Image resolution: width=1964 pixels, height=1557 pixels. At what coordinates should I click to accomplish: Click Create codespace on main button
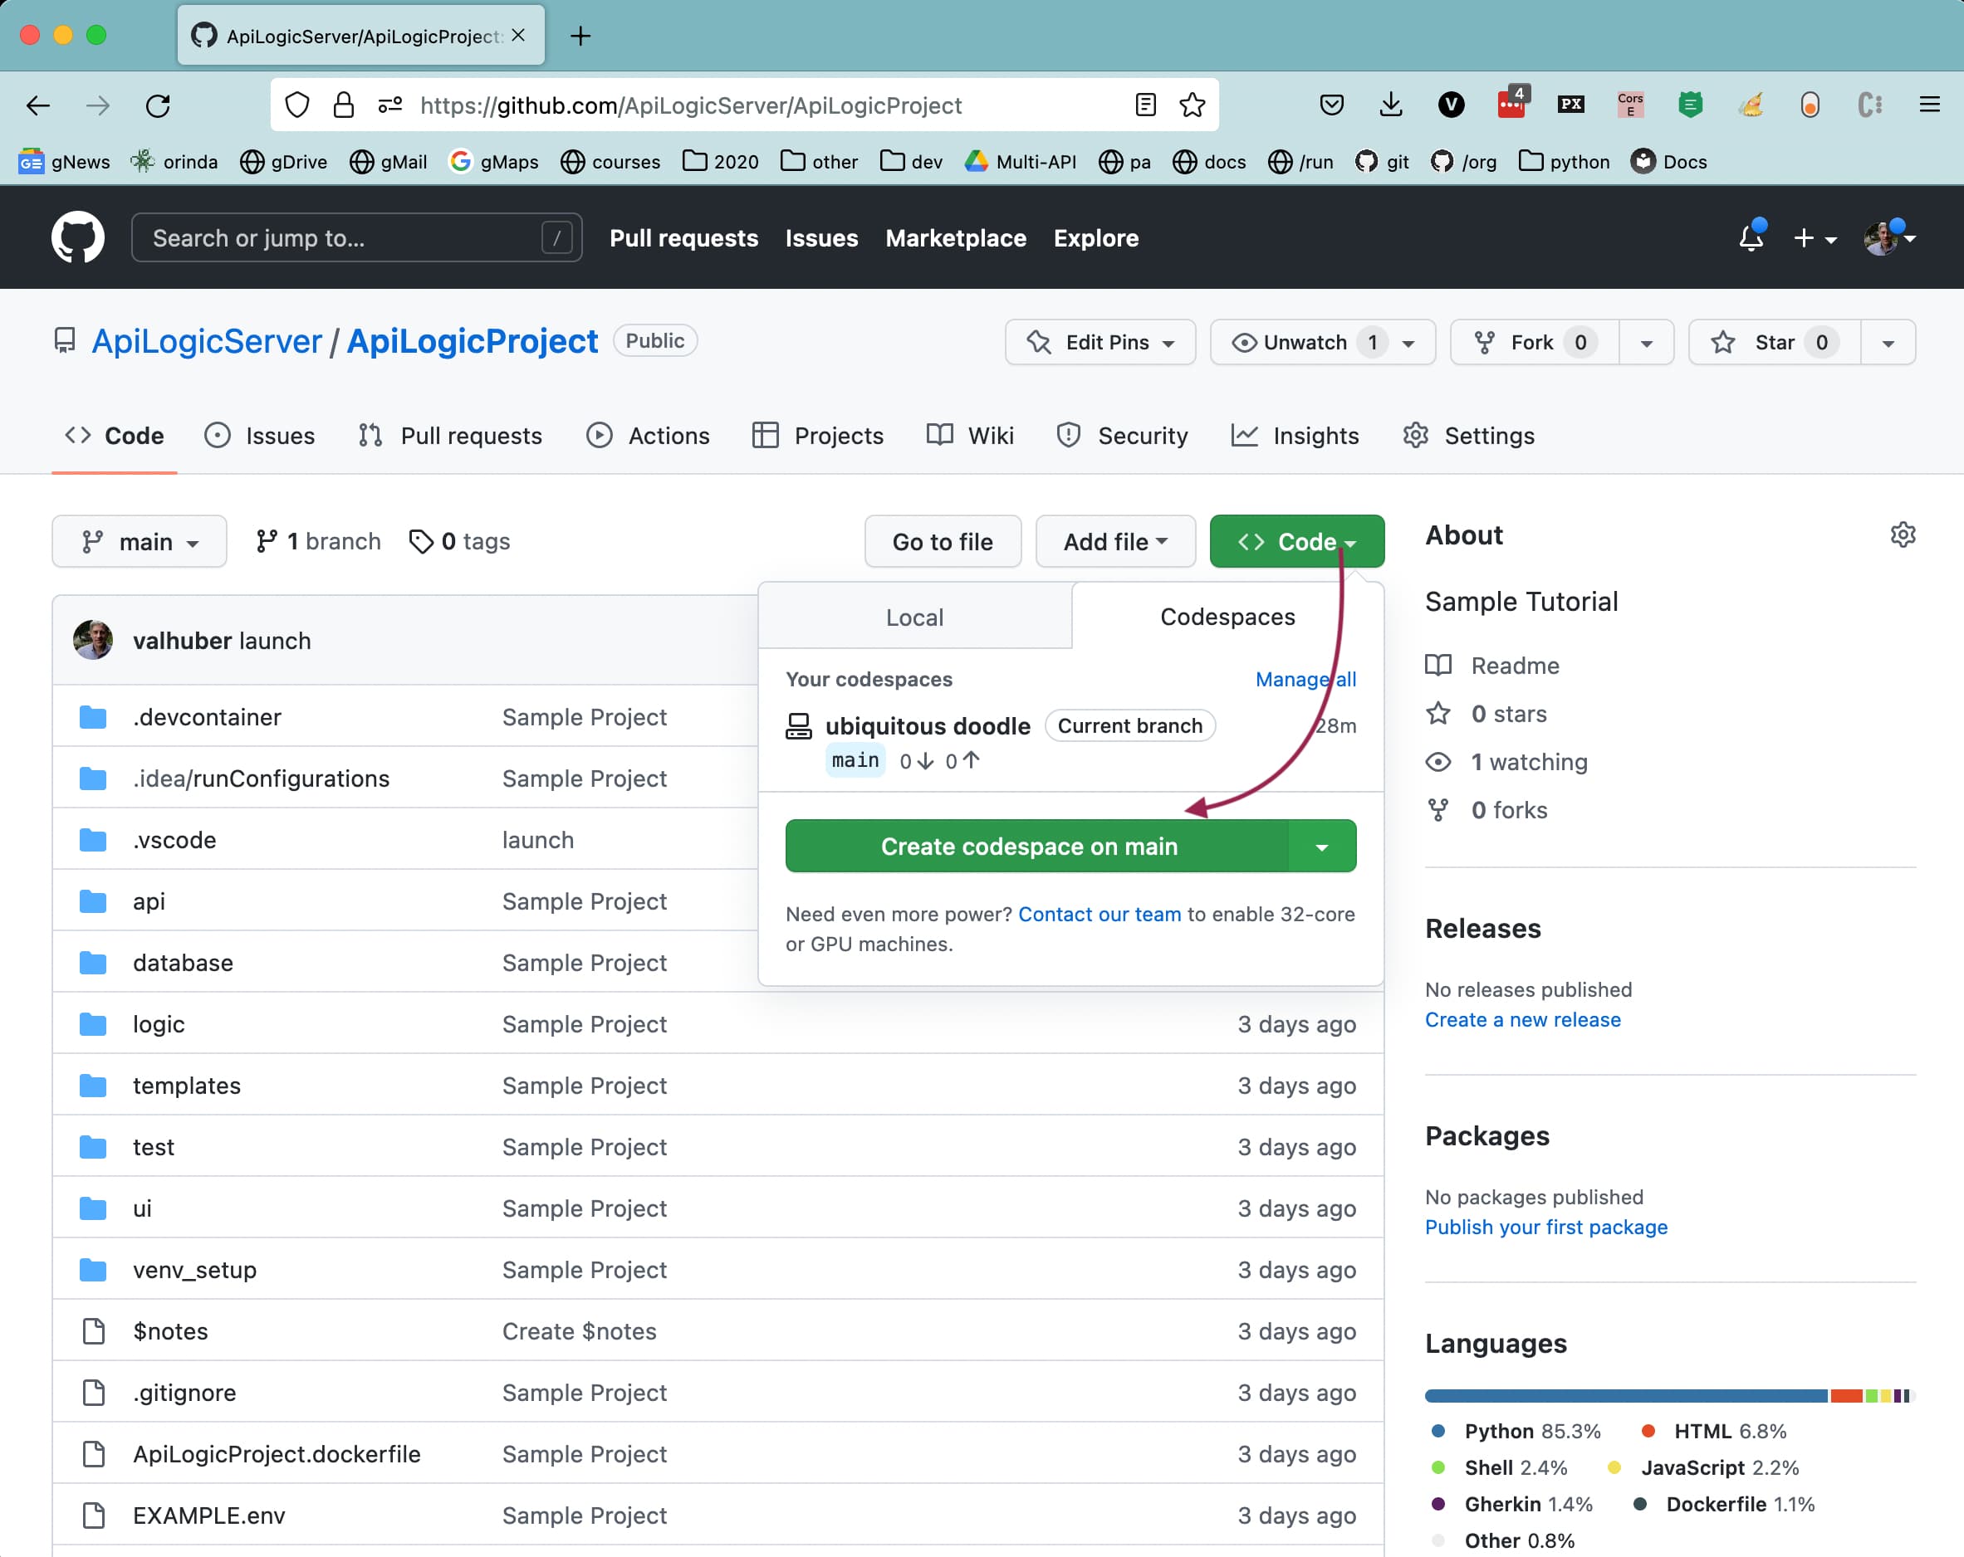1030,847
